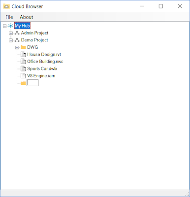The image size is (190, 197).
Task: Click the My Hub hub icon
Action: coord(11,26)
